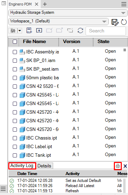Open the Workspace_1 (Default) dropdown
The height and width of the screenshot is (195, 128).
(104, 22)
